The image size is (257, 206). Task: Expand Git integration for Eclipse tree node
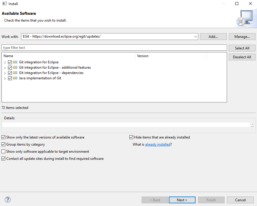click(x=5, y=62)
